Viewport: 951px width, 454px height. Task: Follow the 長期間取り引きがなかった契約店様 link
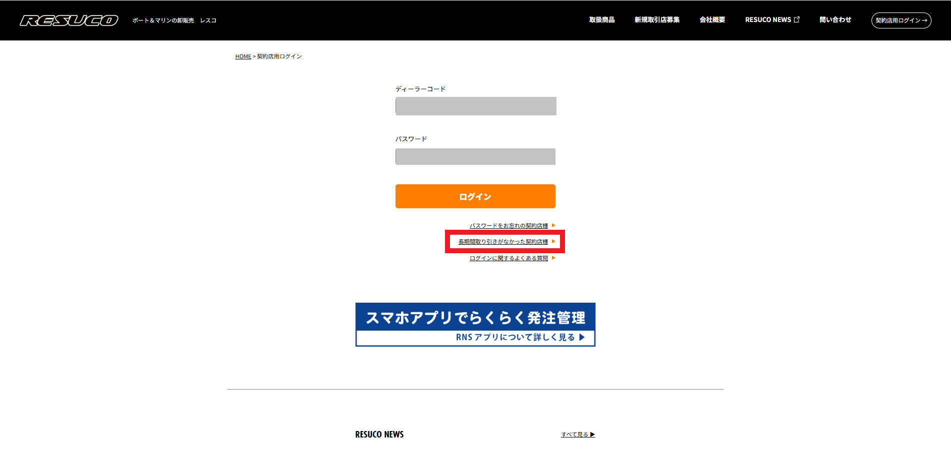coord(503,242)
